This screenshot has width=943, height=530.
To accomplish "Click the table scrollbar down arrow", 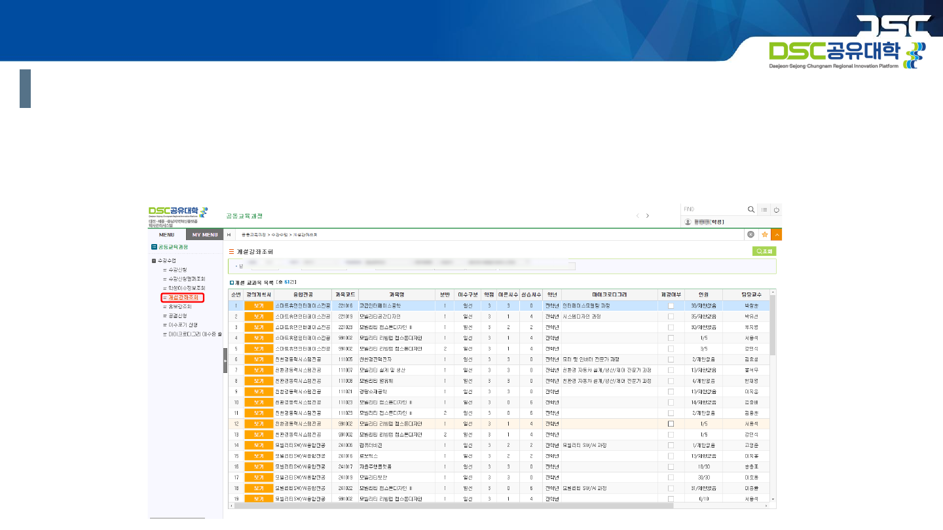I will tap(773, 499).
